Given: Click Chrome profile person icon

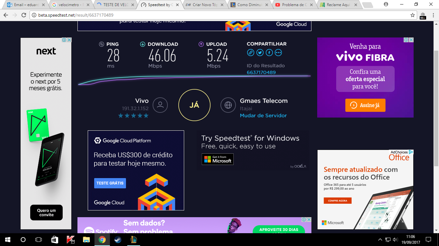Looking at the screenshot, I should coord(386,4).
